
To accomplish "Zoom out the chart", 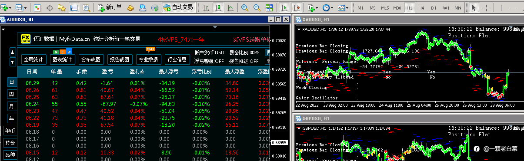I will pos(257,8).
